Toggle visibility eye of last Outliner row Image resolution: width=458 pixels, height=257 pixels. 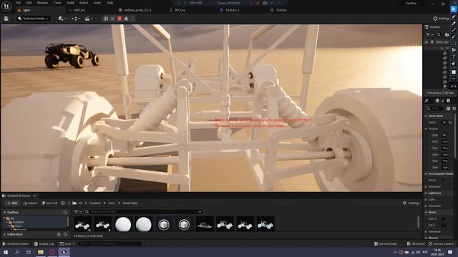444,86
